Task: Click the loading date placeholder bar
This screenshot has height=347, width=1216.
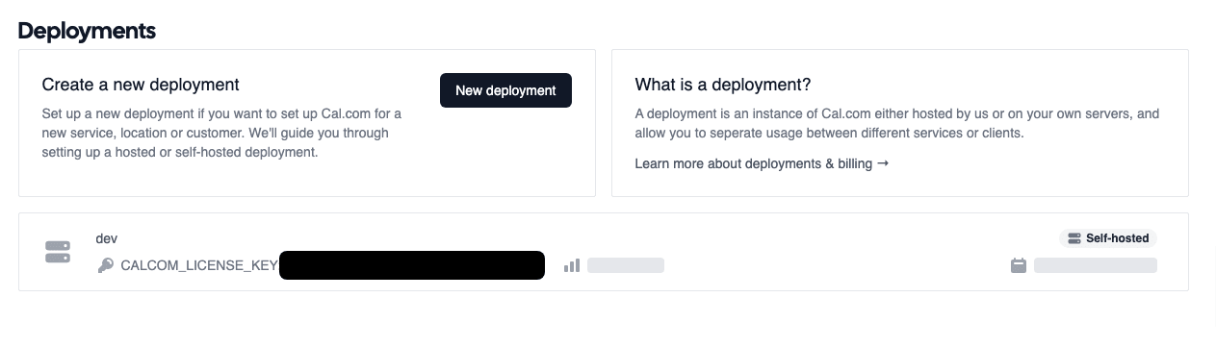Action: pos(1096,265)
